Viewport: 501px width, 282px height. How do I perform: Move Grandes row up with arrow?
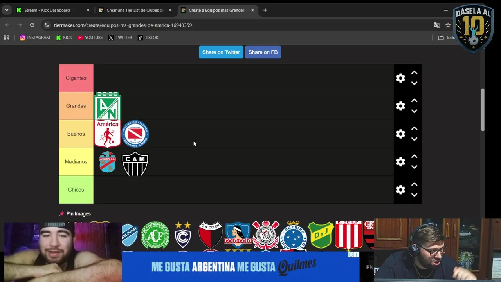(414, 101)
